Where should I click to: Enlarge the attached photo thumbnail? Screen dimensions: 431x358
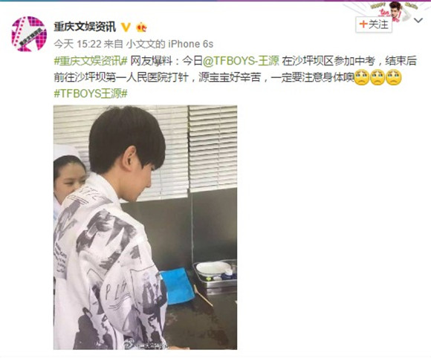coord(146,227)
